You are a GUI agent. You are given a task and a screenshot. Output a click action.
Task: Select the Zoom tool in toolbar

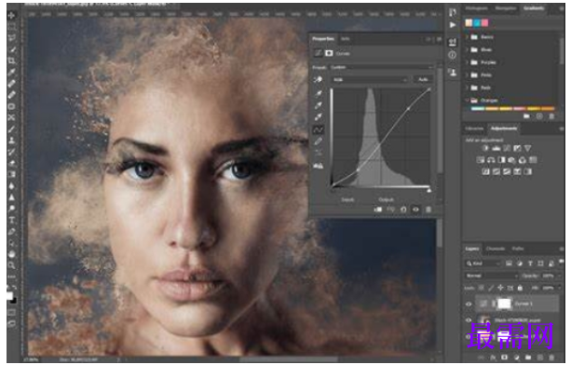pos(12,265)
